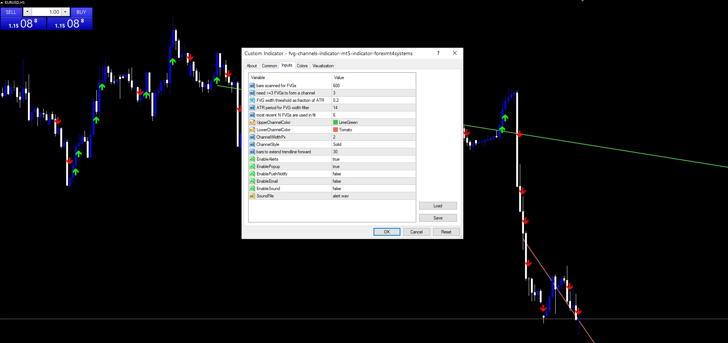728x343 pixels.
Task: Open the lot volume dropdown arrow
Action: (x=27, y=12)
